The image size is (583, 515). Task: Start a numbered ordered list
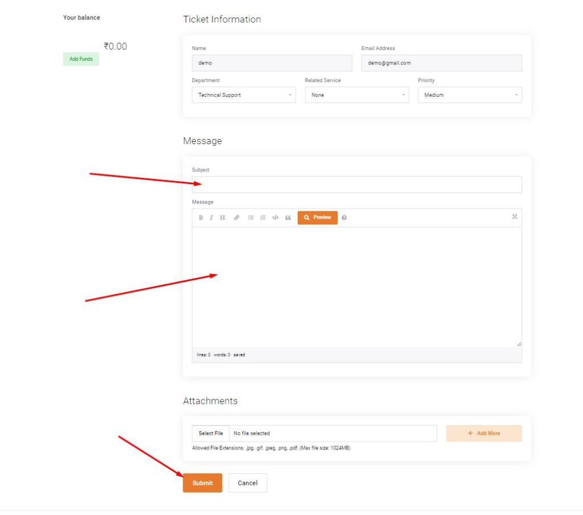263,218
